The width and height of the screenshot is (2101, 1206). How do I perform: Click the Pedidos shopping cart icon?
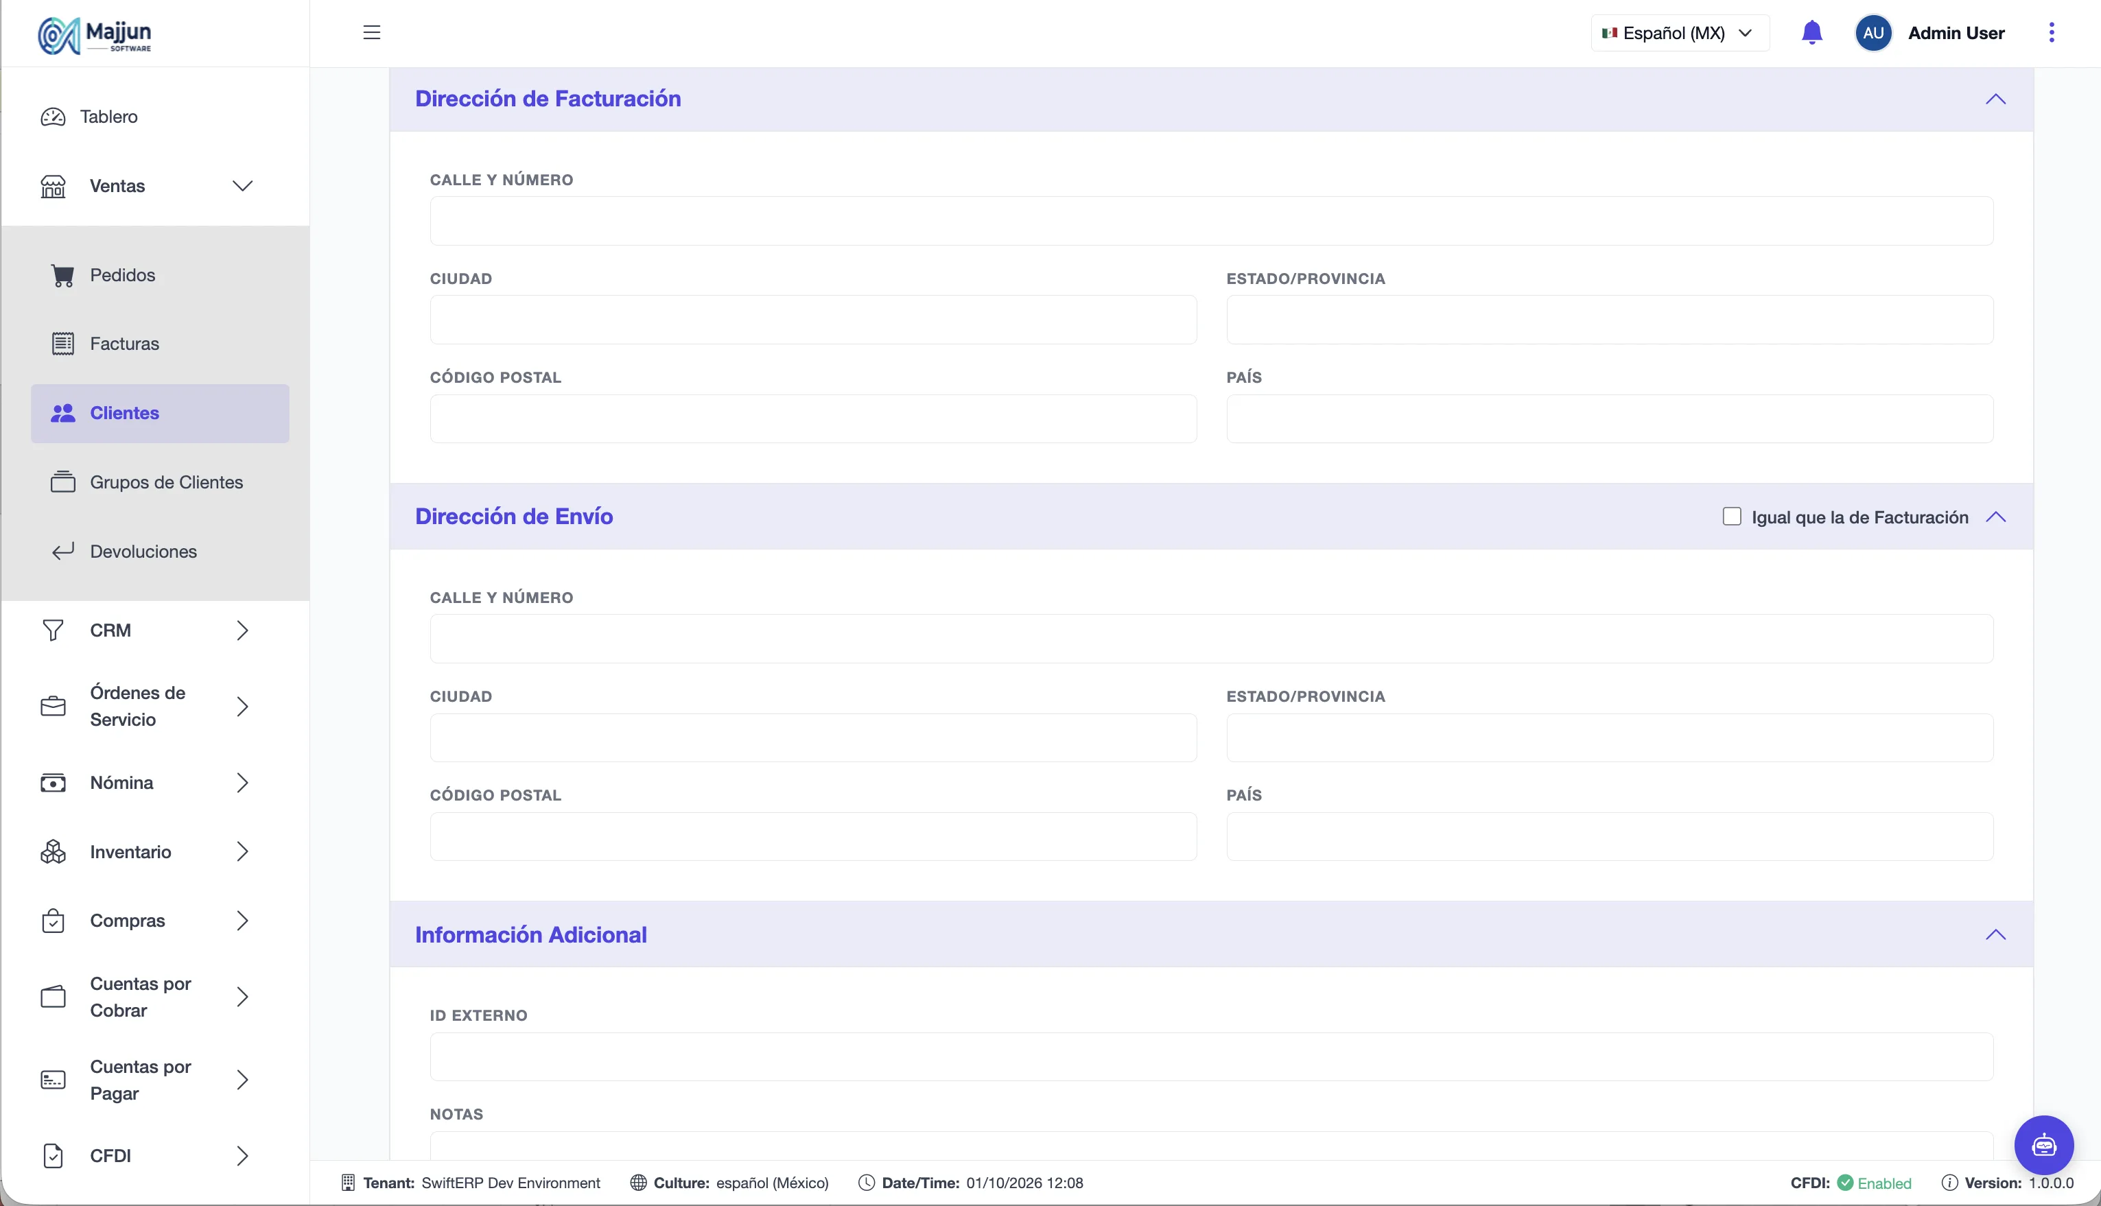[63, 275]
